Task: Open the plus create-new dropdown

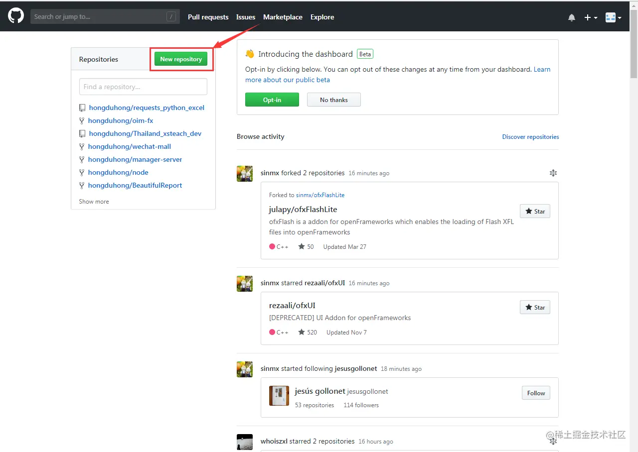Action: click(x=591, y=17)
